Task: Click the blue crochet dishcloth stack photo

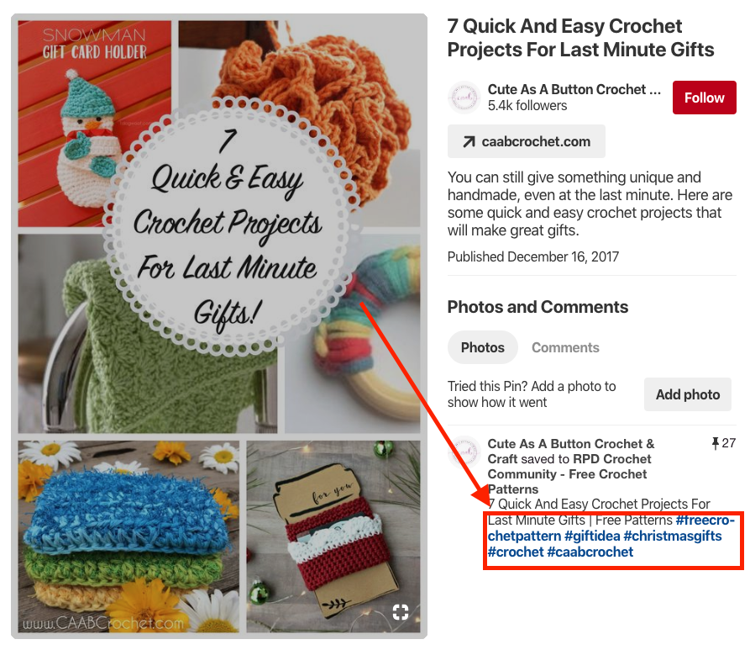Action: click(128, 536)
